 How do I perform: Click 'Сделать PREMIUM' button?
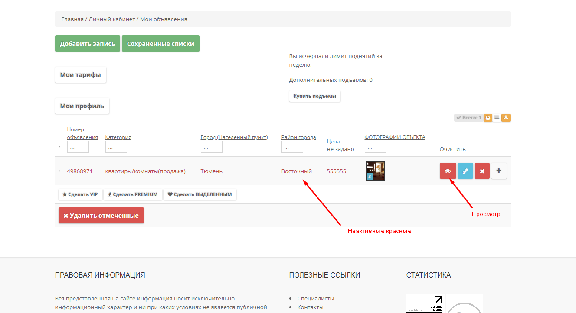coord(133,194)
